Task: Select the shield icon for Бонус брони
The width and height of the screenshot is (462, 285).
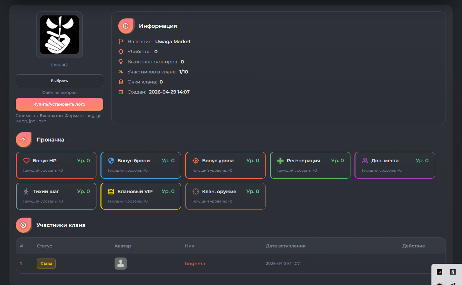Action: pos(111,161)
